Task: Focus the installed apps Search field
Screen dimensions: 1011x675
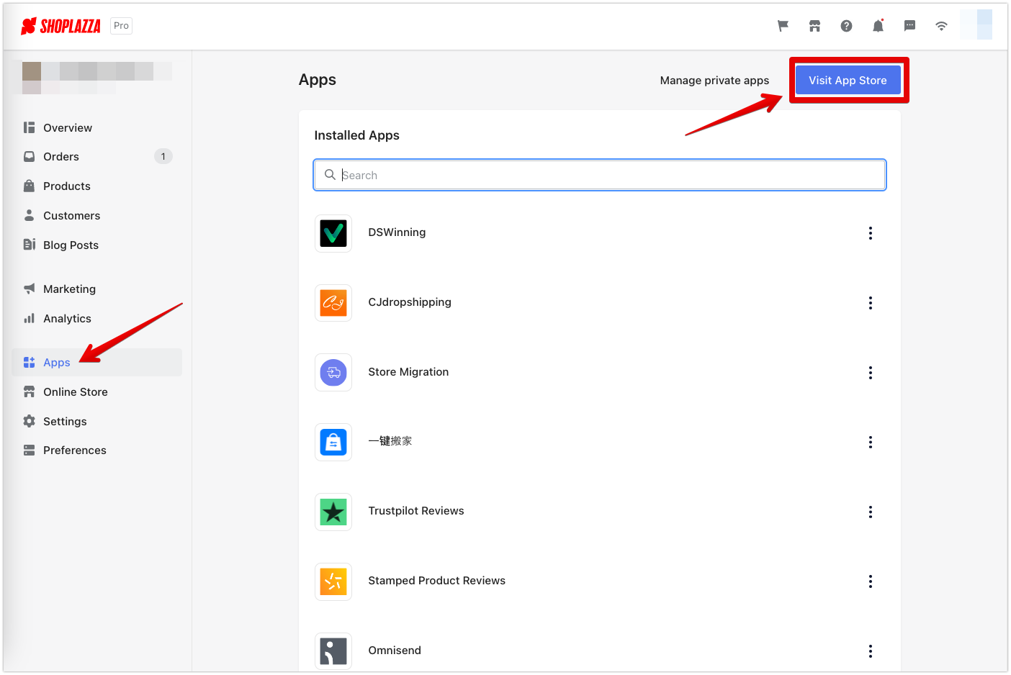Action: [600, 175]
